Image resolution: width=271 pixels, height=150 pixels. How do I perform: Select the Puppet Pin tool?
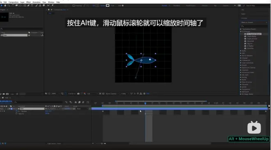click(x=53, y=5)
